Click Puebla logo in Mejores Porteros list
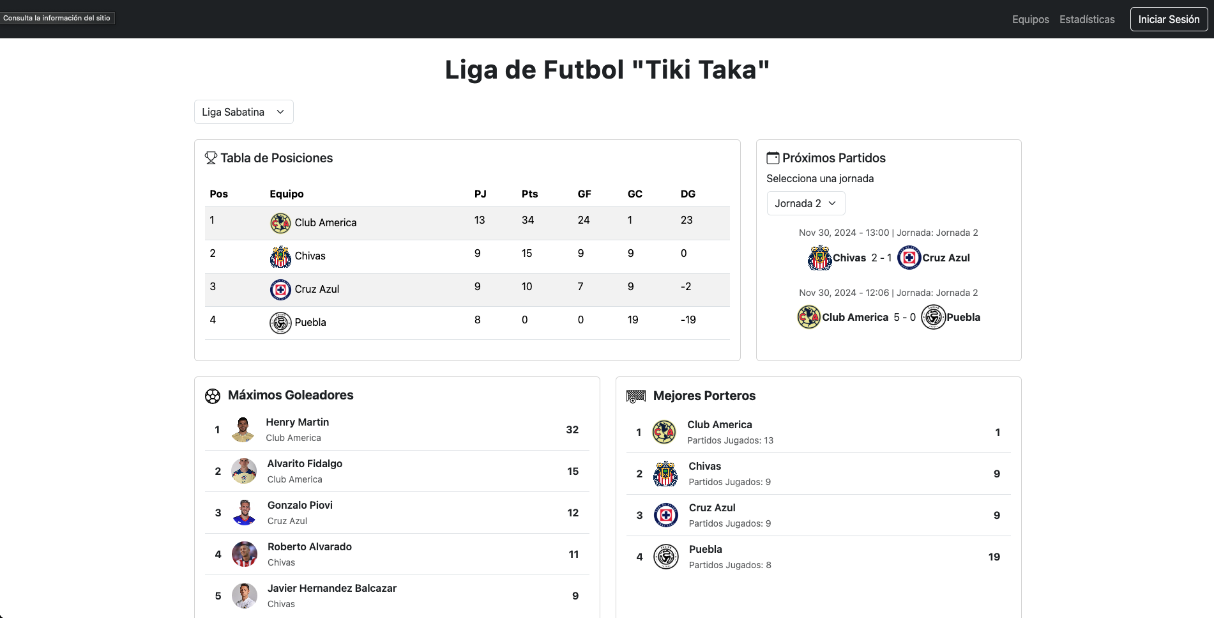This screenshot has width=1214, height=618. [665, 557]
